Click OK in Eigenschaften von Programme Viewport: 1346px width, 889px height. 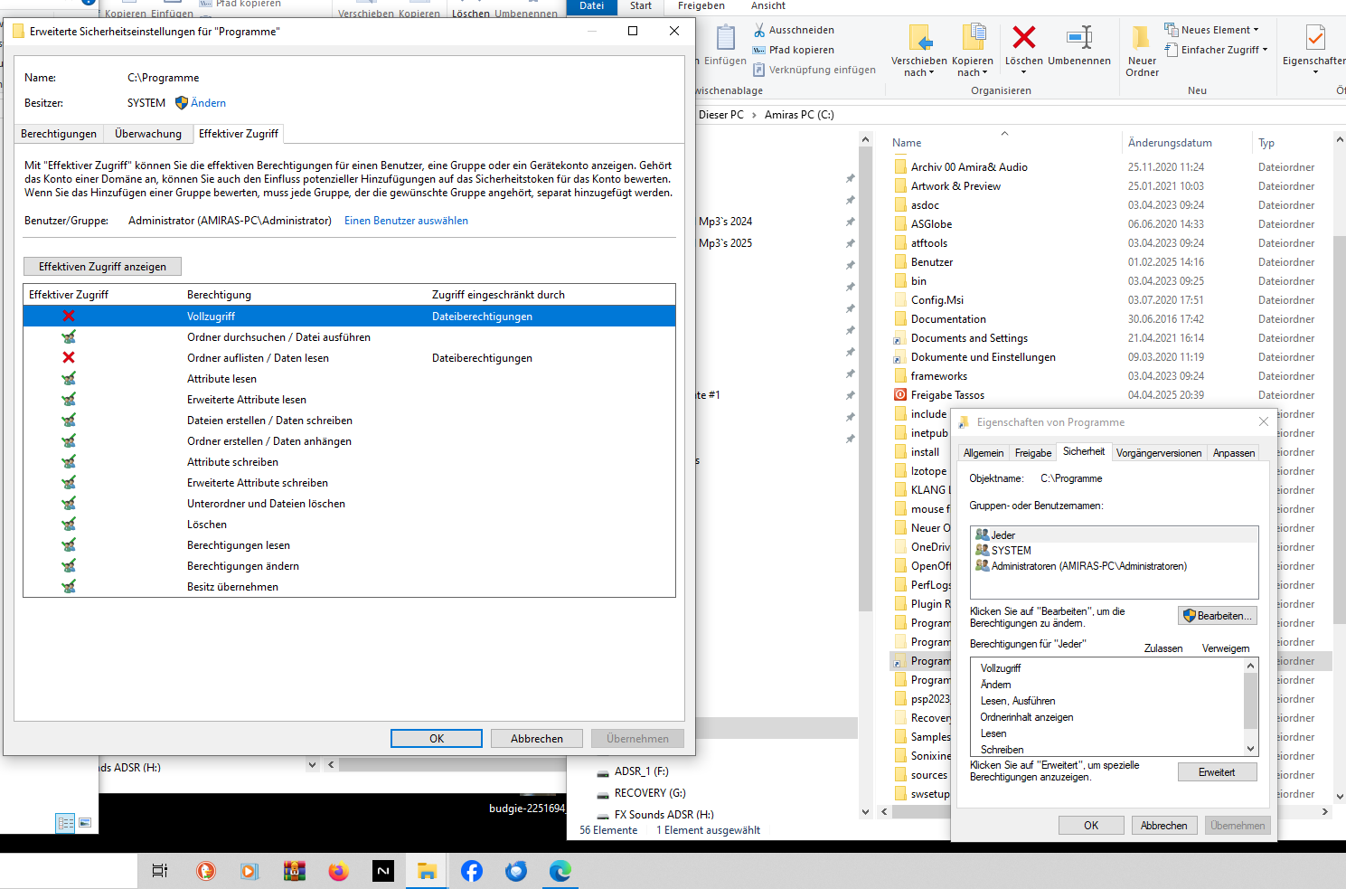pos(1091,826)
